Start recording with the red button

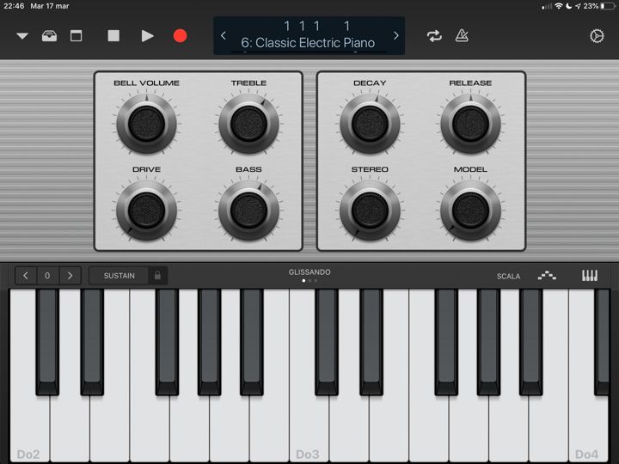pos(180,36)
